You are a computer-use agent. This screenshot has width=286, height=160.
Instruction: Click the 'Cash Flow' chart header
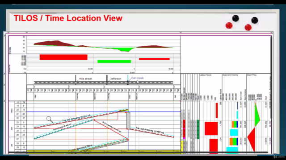252,75
